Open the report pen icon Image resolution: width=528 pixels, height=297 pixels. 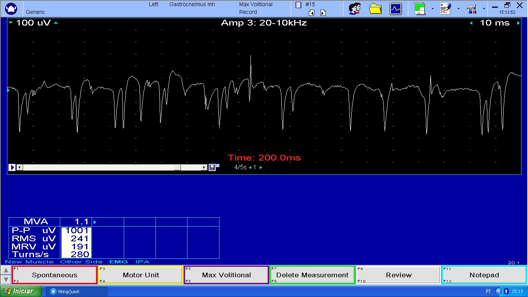[446, 9]
